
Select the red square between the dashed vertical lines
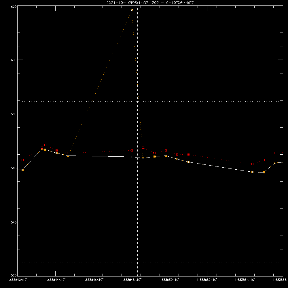point(132,151)
